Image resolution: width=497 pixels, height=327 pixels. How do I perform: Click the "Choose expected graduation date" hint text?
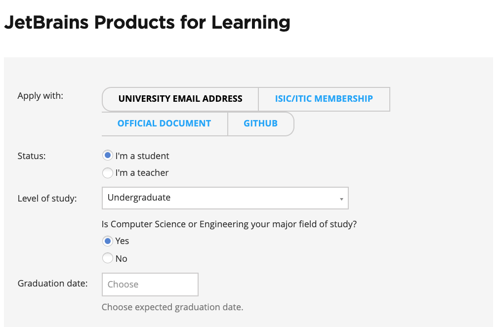point(172,307)
